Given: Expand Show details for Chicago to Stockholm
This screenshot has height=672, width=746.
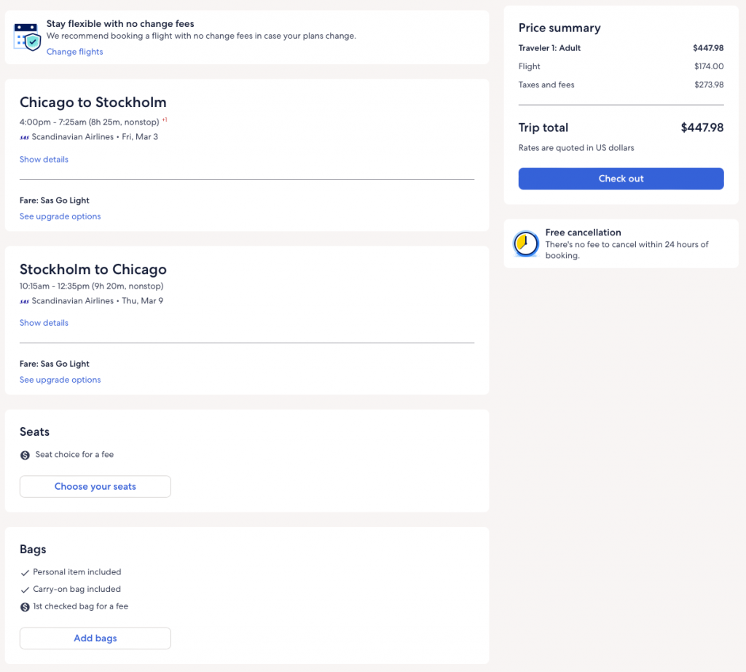Looking at the screenshot, I should (x=44, y=160).
